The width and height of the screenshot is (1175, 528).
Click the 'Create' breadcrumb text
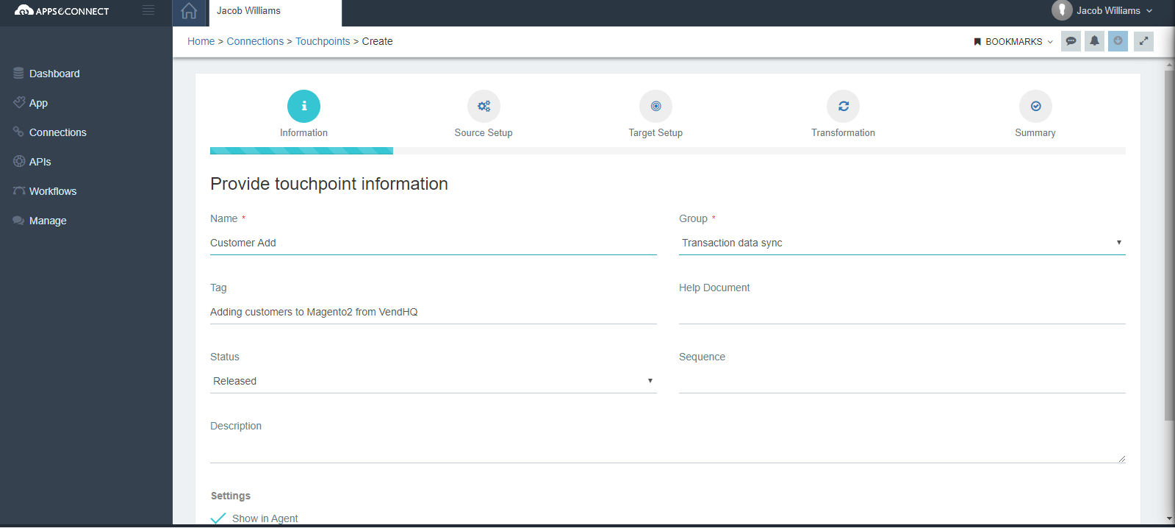point(377,41)
